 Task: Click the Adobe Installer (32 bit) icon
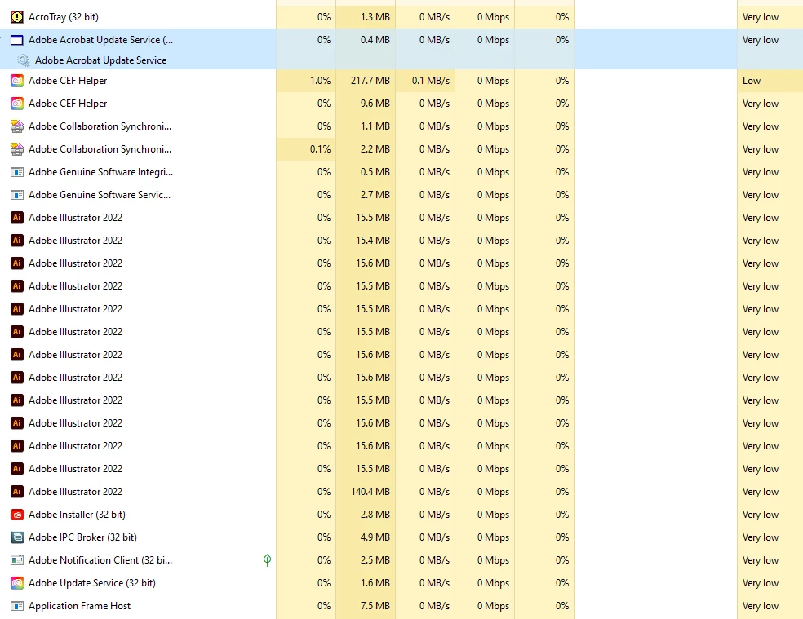[17, 515]
